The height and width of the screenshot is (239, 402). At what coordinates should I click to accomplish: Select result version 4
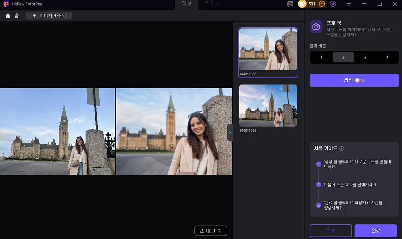tap(387, 57)
